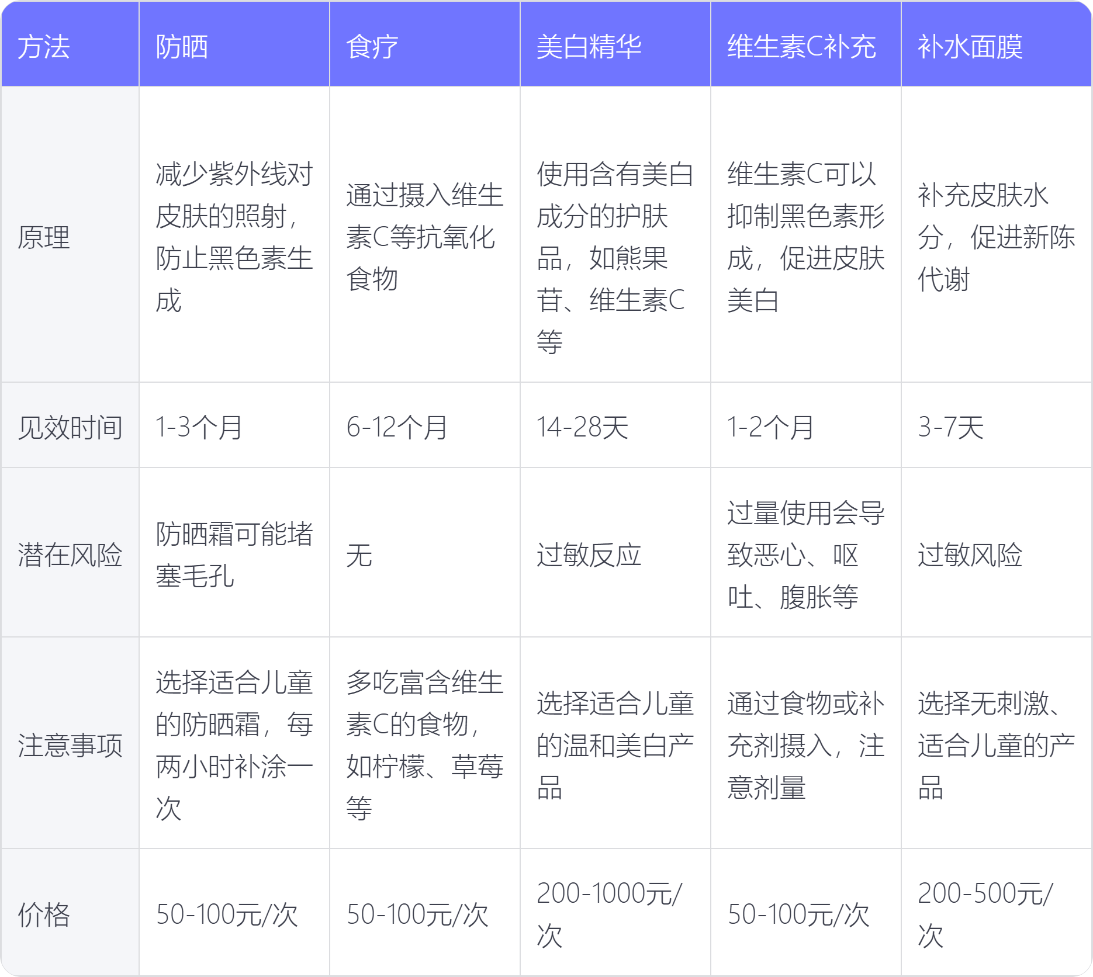Click the 维生素C补充 column header

tap(801, 47)
